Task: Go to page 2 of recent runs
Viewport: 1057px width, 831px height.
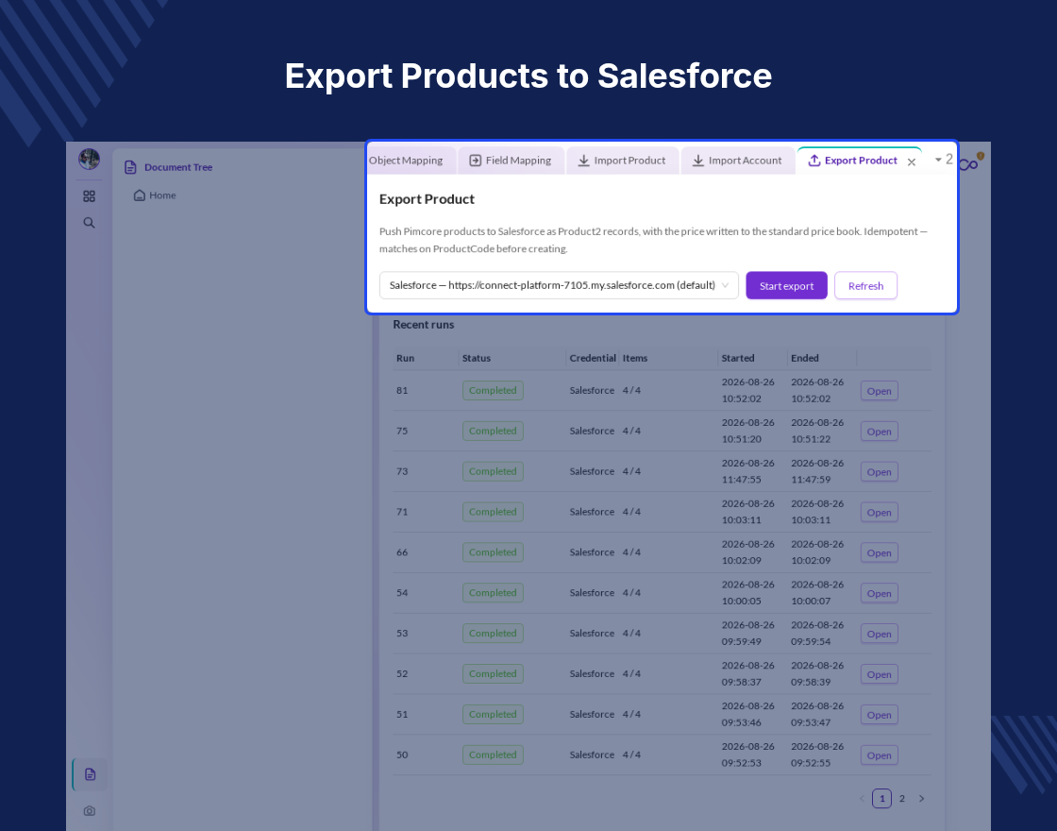Action: pos(902,799)
